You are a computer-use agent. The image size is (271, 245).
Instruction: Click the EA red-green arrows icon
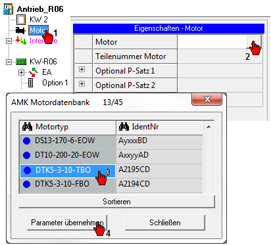(x=34, y=72)
